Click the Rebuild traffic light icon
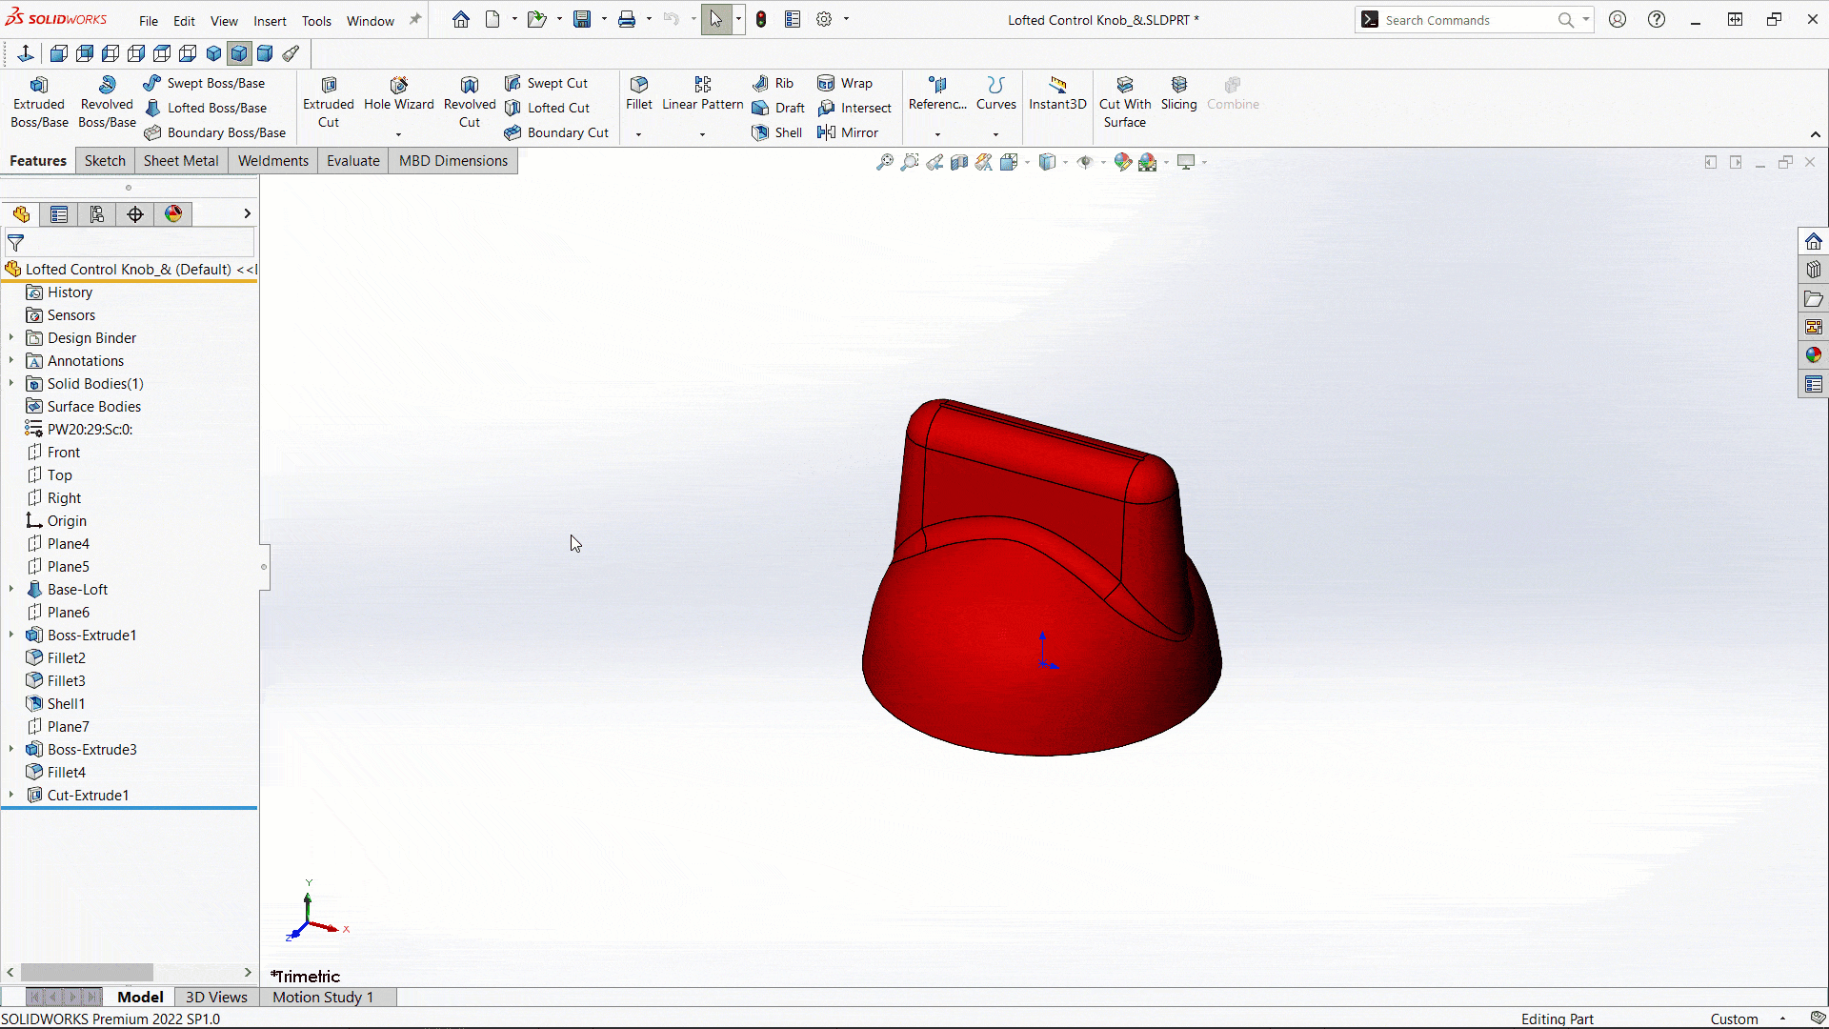The image size is (1829, 1029). coord(761,19)
